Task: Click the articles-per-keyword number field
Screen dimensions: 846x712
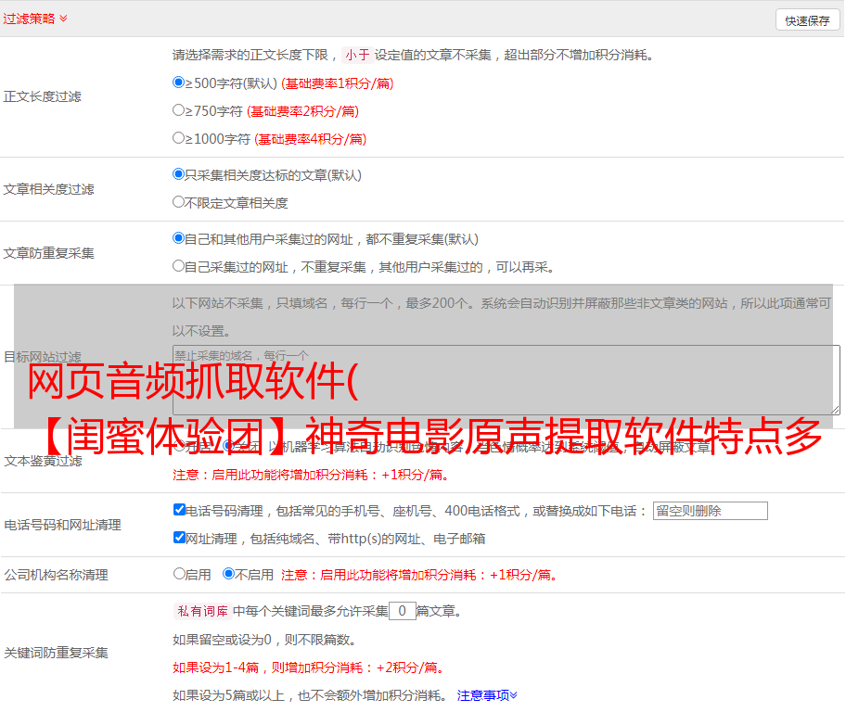Action: point(402,611)
